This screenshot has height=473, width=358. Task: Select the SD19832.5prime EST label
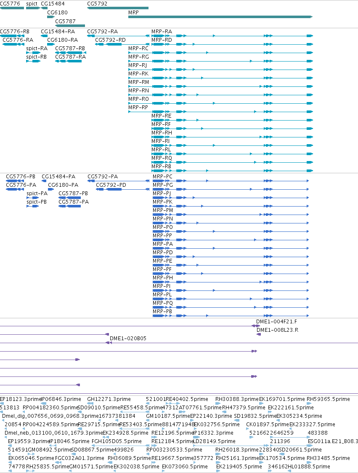point(255,416)
